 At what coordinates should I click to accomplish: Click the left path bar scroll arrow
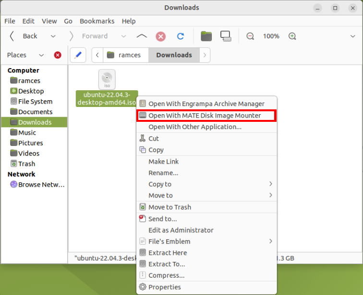click(97, 55)
